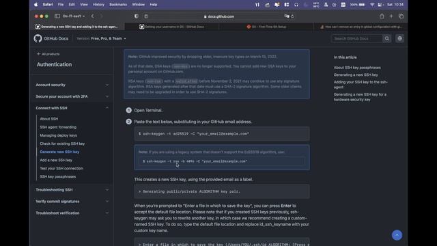Open Check for existing SSH key

coord(62,143)
